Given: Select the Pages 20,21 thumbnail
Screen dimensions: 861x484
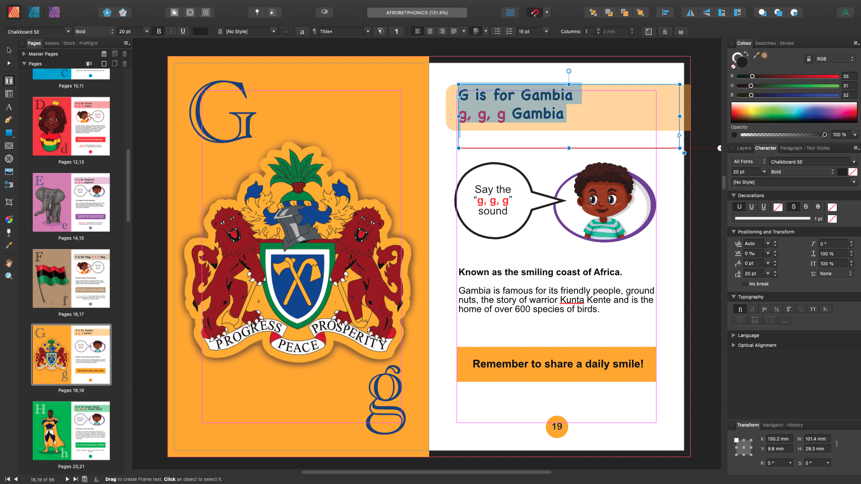Looking at the screenshot, I should pyautogui.click(x=71, y=431).
